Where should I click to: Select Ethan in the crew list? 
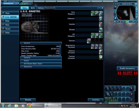click(10, 21)
